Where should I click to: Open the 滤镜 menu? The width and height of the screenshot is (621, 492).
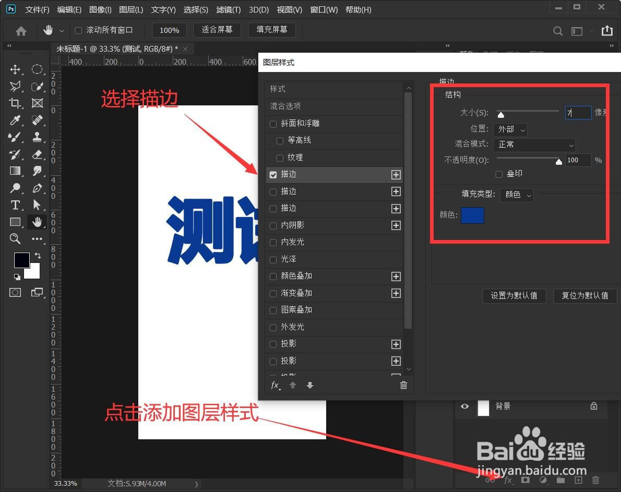(228, 9)
